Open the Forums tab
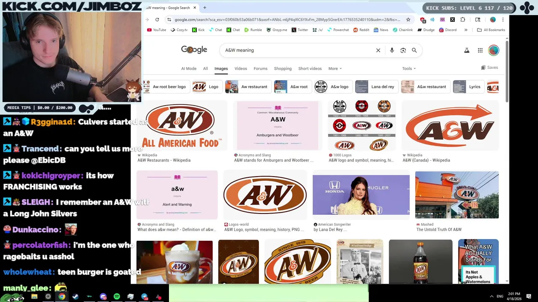The height and width of the screenshot is (302, 538). point(261,68)
